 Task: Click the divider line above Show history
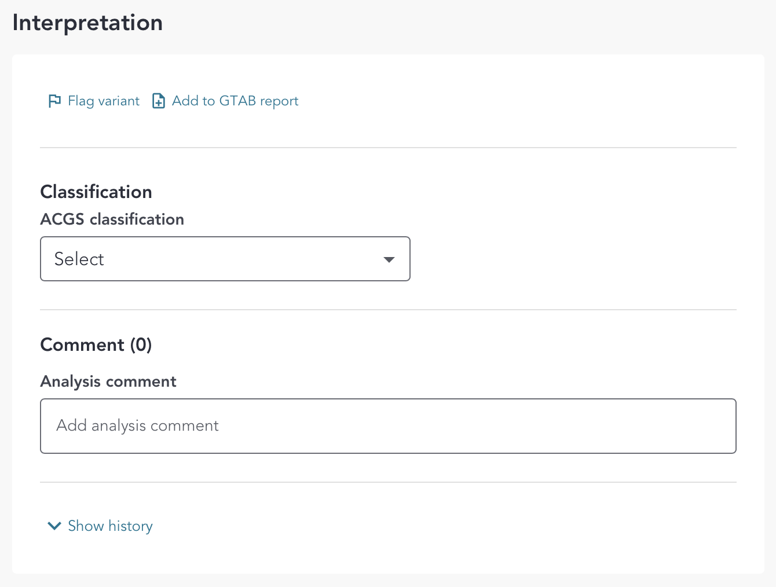coord(388,482)
